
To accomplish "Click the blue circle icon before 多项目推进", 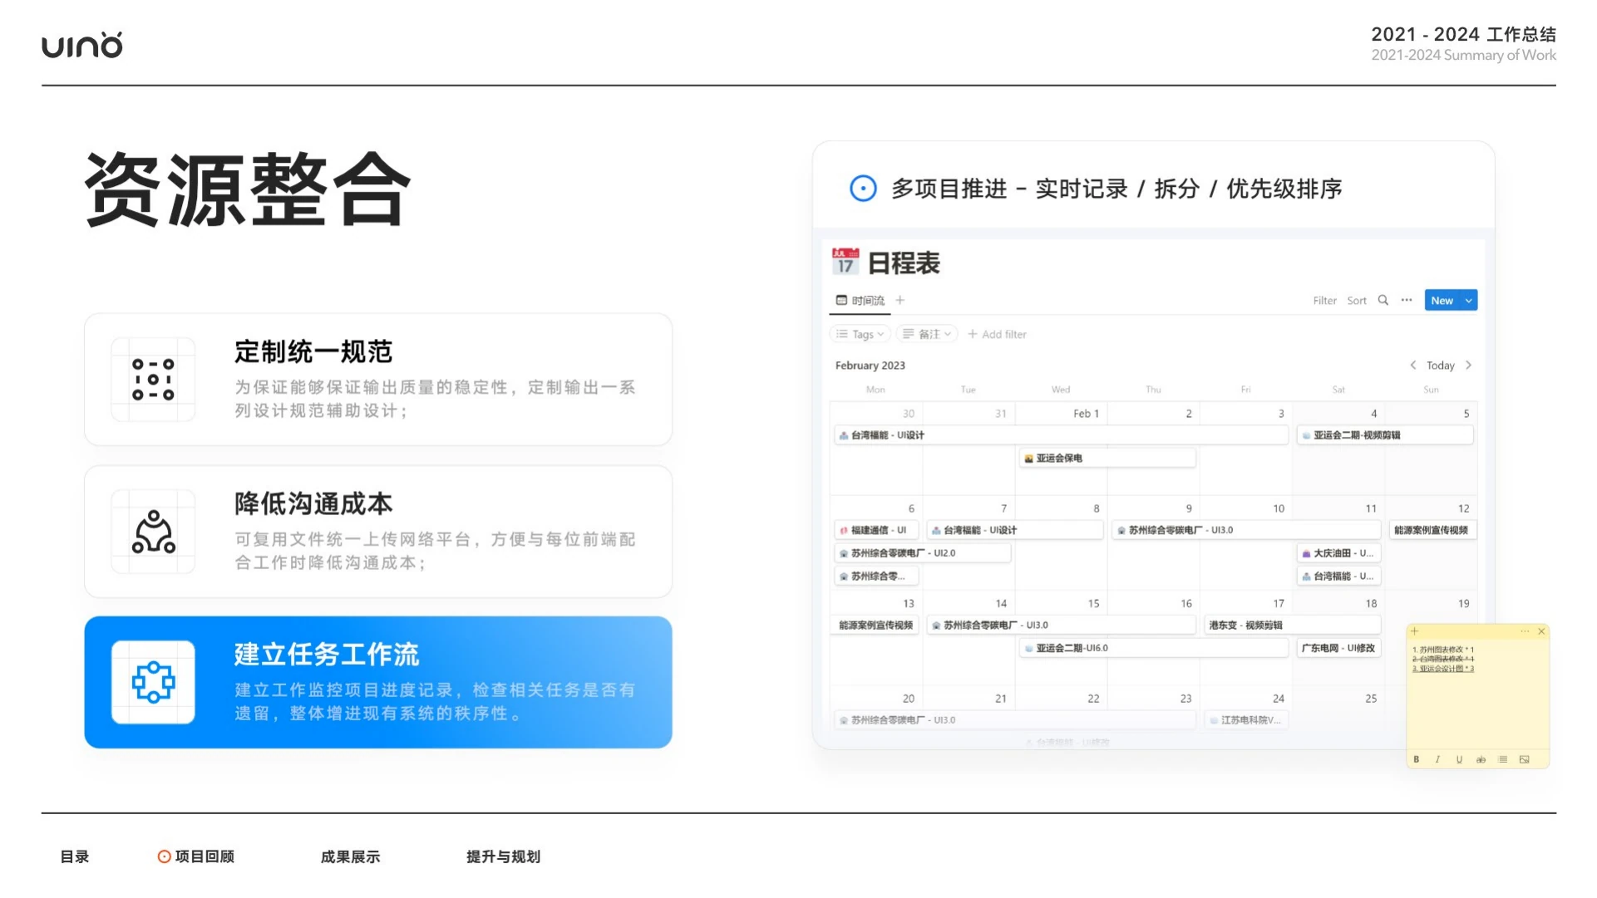I will pyautogui.click(x=863, y=189).
